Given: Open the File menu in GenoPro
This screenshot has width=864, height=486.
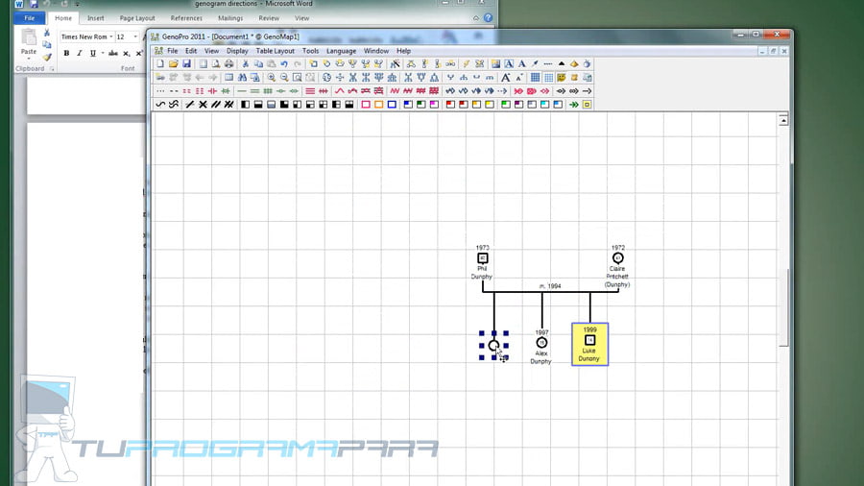Looking at the screenshot, I should 173,51.
